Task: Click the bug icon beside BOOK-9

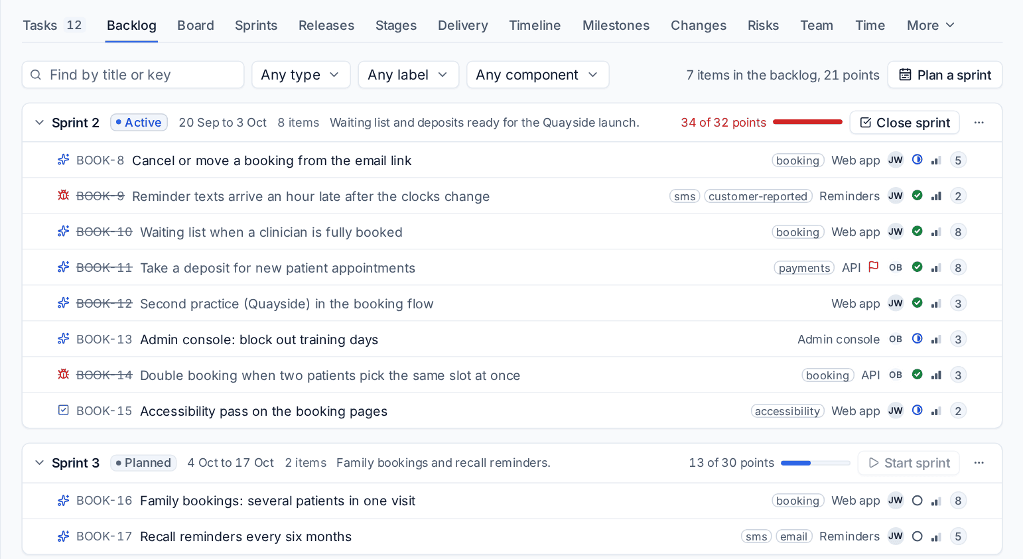Action: [63, 196]
